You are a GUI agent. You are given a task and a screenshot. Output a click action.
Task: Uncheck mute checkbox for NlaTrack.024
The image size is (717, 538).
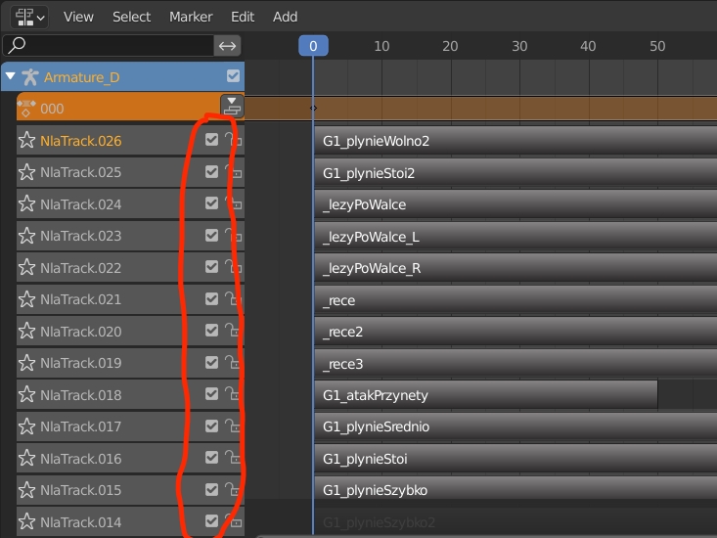(211, 202)
